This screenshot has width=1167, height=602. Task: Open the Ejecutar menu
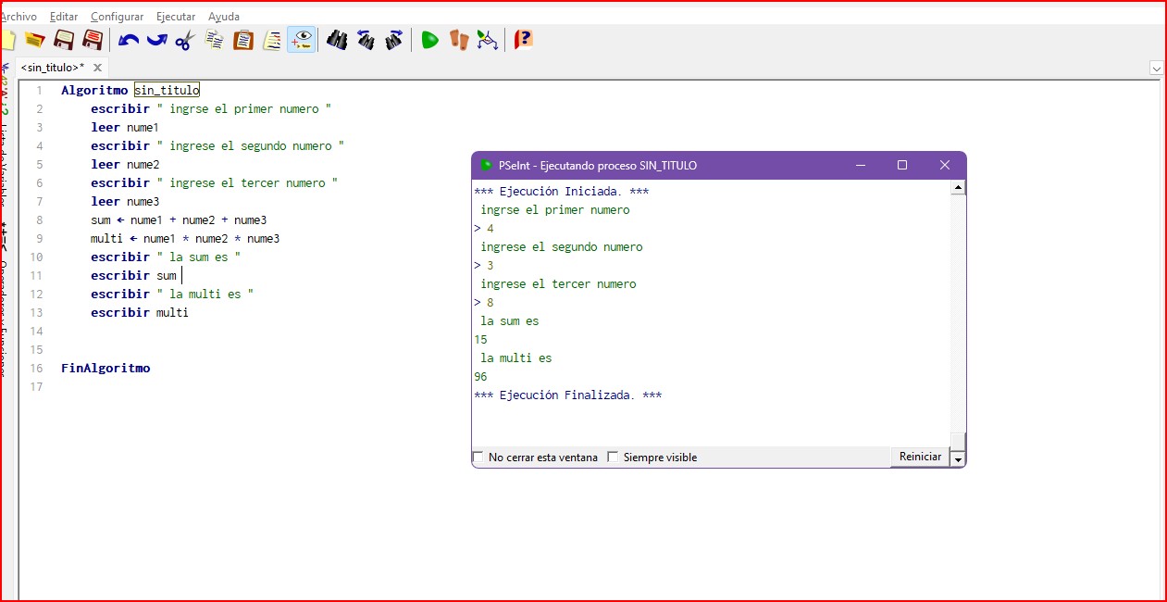[x=175, y=17]
